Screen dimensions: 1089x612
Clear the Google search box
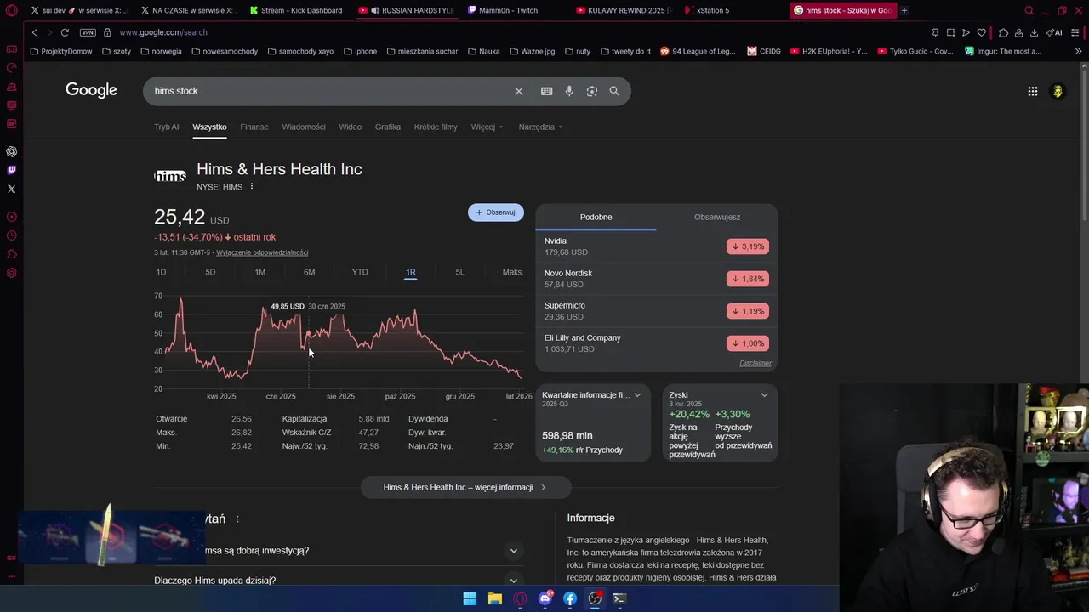coord(518,91)
